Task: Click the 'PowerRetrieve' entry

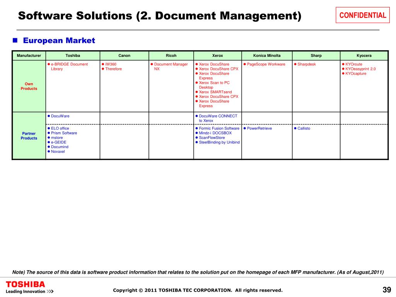Action: 259,128
